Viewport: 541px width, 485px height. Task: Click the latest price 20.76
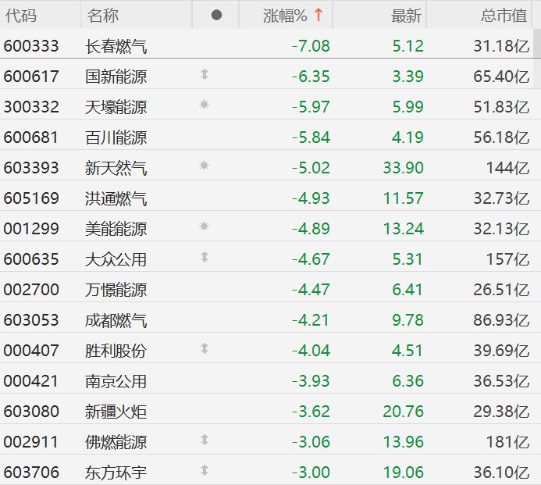(404, 412)
